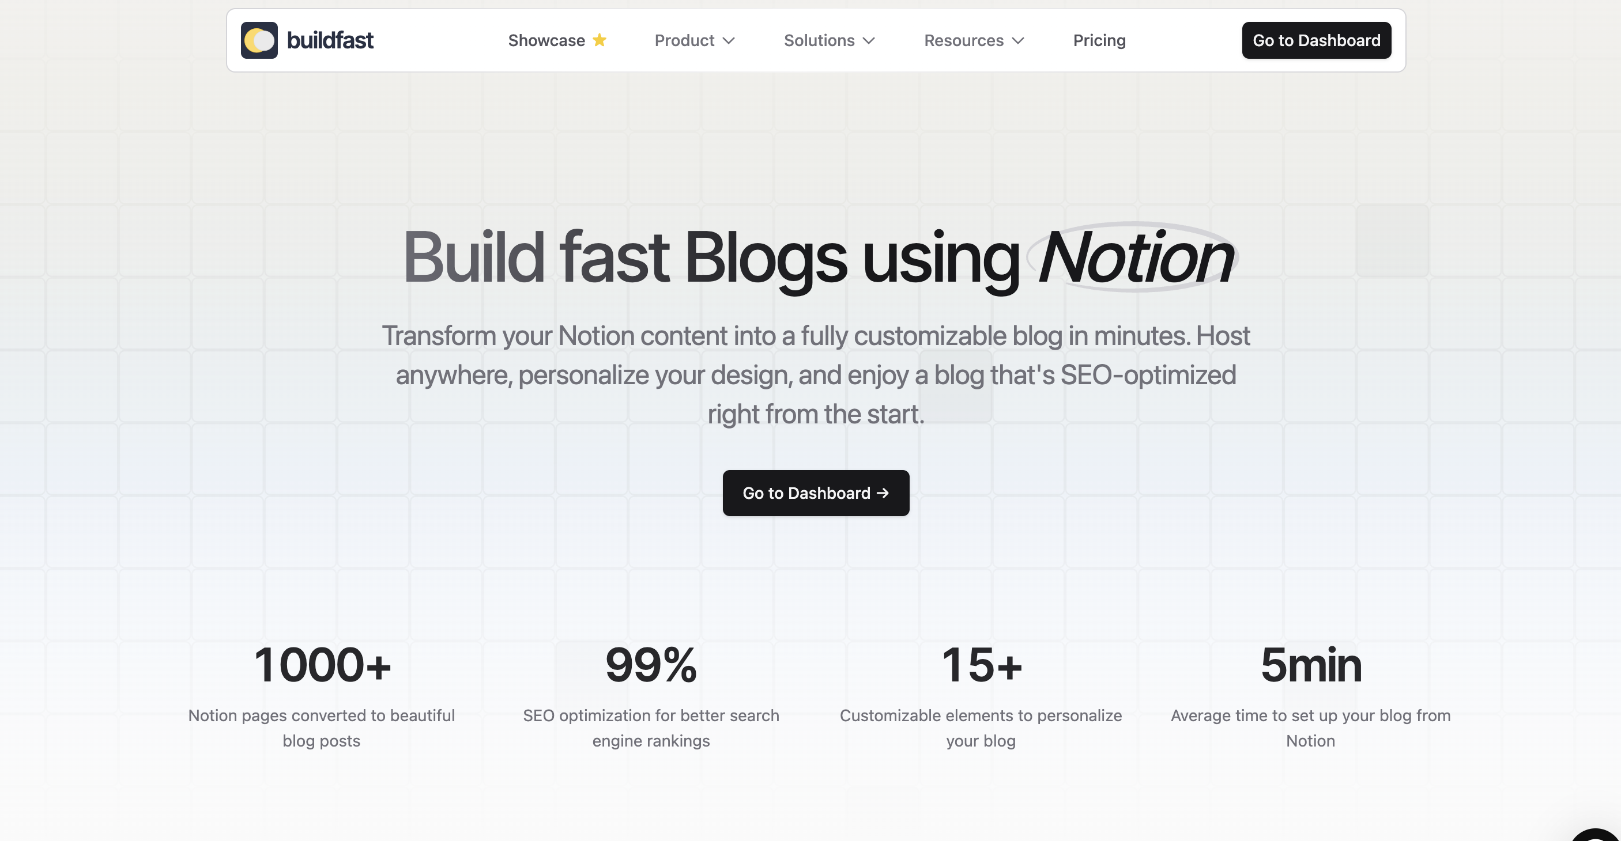
Task: Click the 99% SEO optimization statistic
Action: coord(651,665)
